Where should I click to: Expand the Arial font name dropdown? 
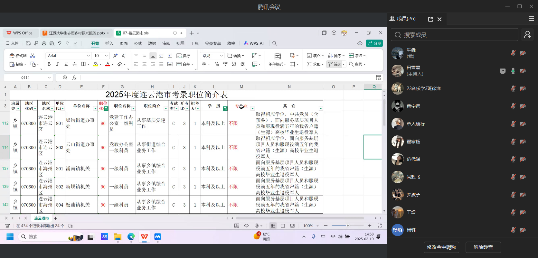(x=88, y=56)
